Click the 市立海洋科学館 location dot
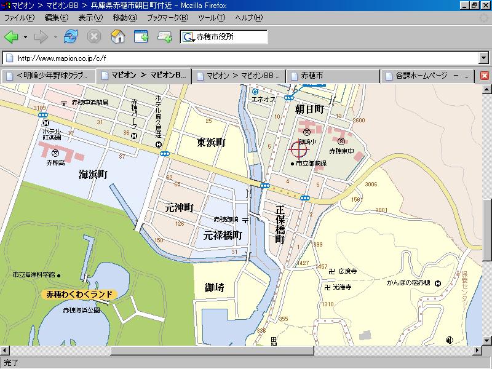This screenshot has width=492, height=369. [58, 276]
